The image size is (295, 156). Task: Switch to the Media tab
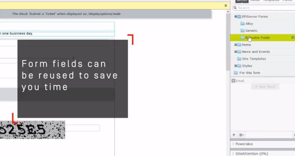click(x=254, y=1)
